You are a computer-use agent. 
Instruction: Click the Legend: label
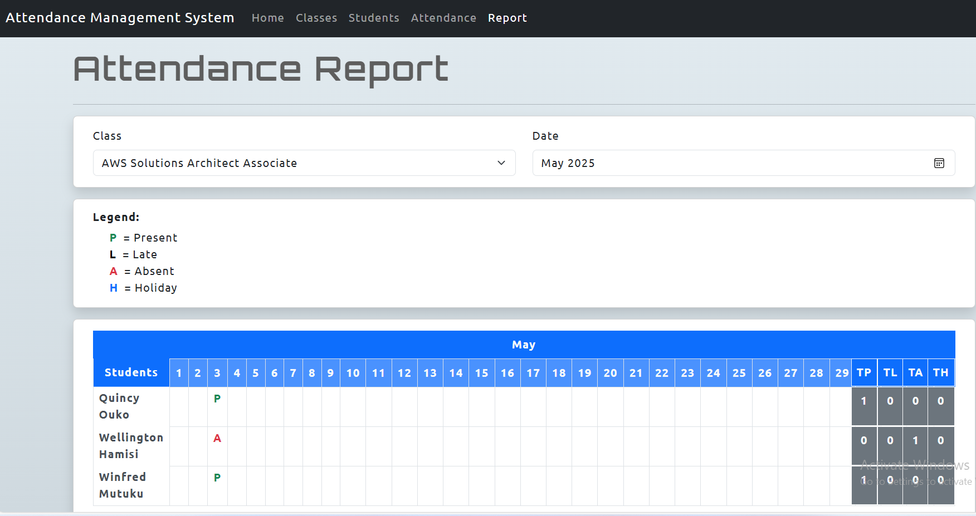point(116,217)
